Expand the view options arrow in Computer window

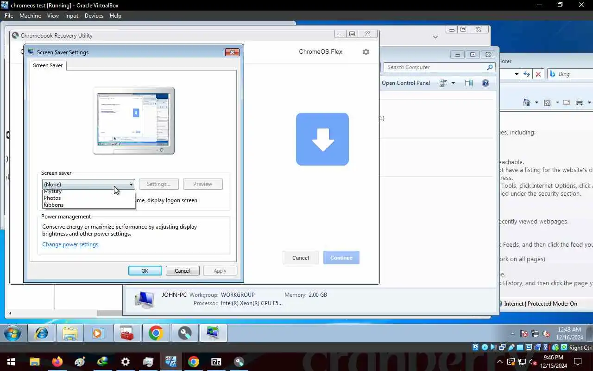453,83
